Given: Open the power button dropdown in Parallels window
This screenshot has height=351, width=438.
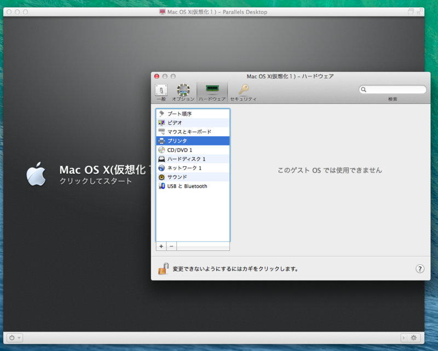Looking at the screenshot, I should coord(14,338).
